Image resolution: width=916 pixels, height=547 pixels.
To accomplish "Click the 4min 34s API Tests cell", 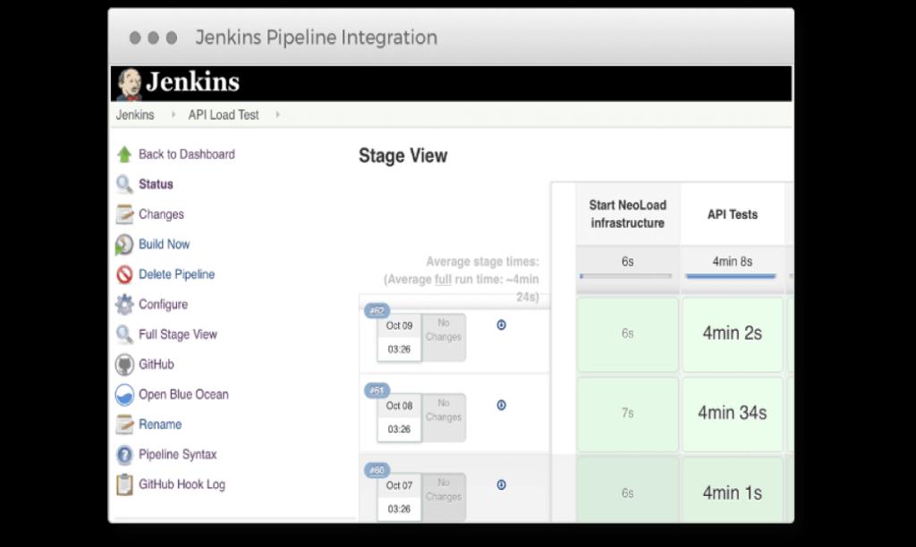I will 732,413.
